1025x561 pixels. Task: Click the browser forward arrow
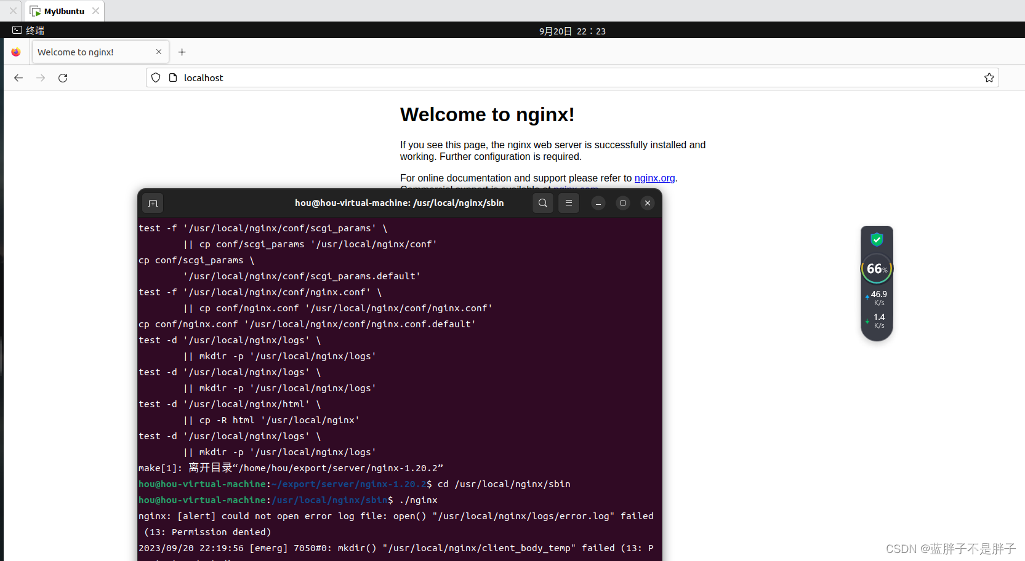pos(41,78)
